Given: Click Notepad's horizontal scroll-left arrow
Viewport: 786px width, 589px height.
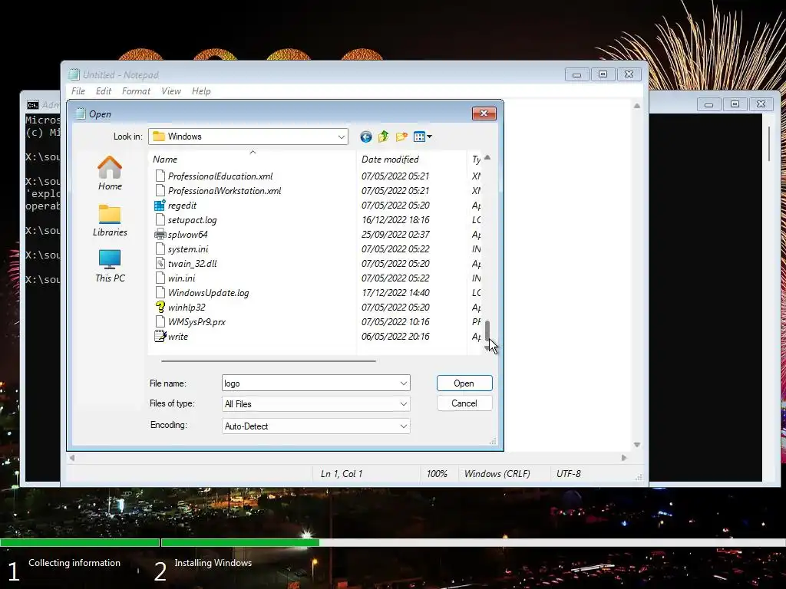Looking at the screenshot, I should pyautogui.click(x=72, y=458).
